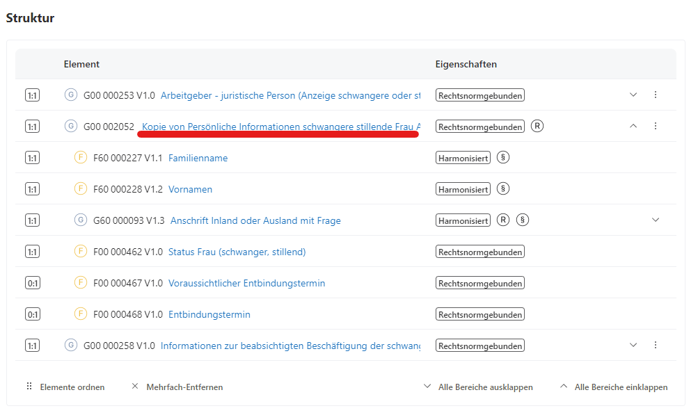698x413 pixels.
Task: Open Voraussichtlicher Entbindungstermin link
Action: 246,283
